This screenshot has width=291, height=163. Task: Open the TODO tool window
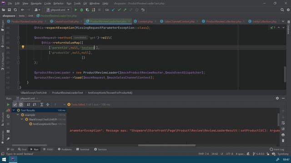pyautogui.click(x=48, y=149)
